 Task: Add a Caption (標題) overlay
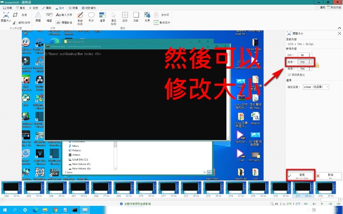pos(38,17)
